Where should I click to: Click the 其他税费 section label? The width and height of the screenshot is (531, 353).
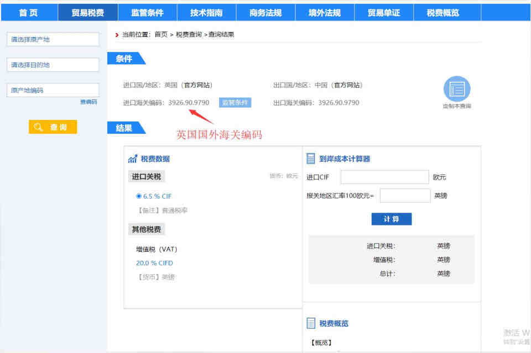click(x=146, y=230)
